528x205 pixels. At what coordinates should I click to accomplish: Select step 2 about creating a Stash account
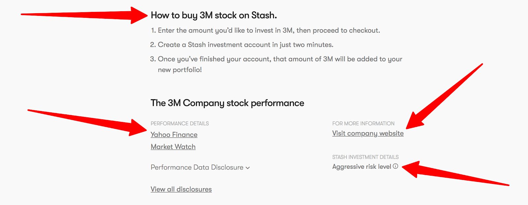coord(242,45)
